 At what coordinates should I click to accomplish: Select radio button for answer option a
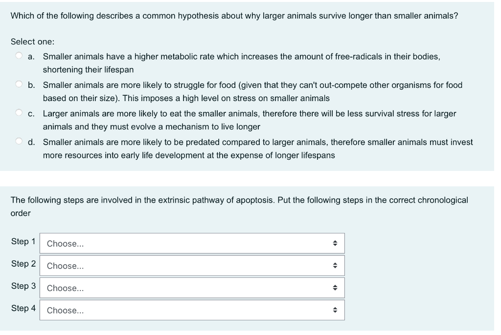coord(18,55)
